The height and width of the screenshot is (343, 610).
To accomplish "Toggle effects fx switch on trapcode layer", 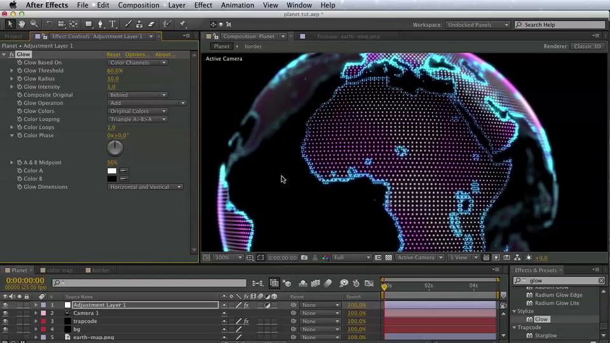I will (x=247, y=321).
